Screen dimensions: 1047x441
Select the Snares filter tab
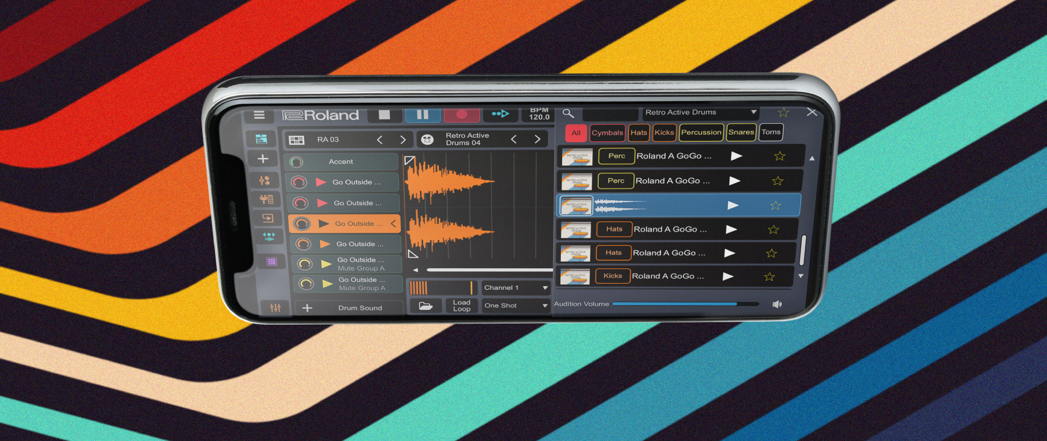click(741, 132)
